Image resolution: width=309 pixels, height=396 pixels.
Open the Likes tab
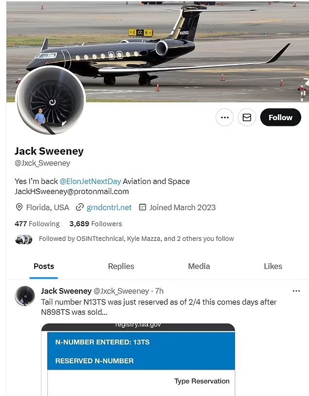tap(273, 266)
